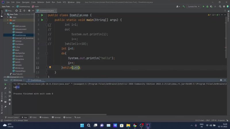Click DowhileLoop breadcrumb in navigation bar
Screen dimensions: 230x129
pyautogui.click(x=23, y=6)
